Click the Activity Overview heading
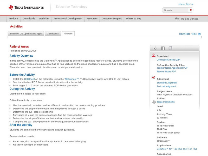This screenshot has height=156, width=208. 21,56
